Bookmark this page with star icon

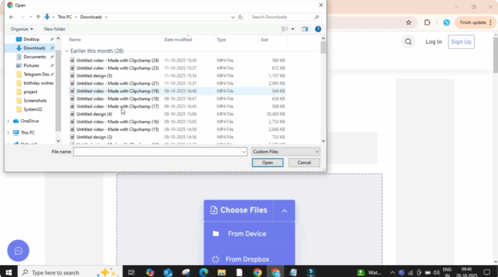coord(409,22)
